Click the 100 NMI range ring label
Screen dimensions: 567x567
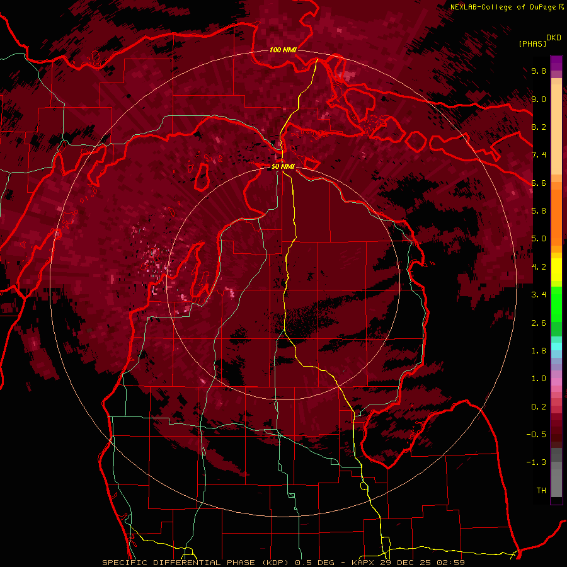point(283,50)
